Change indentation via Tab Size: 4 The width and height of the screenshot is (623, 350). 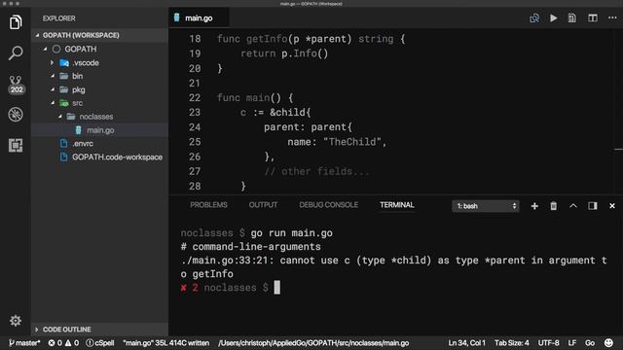click(512, 343)
